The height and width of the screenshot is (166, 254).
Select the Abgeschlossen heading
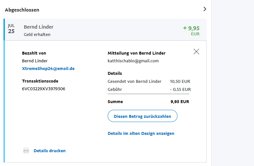pyautogui.click(x=22, y=10)
